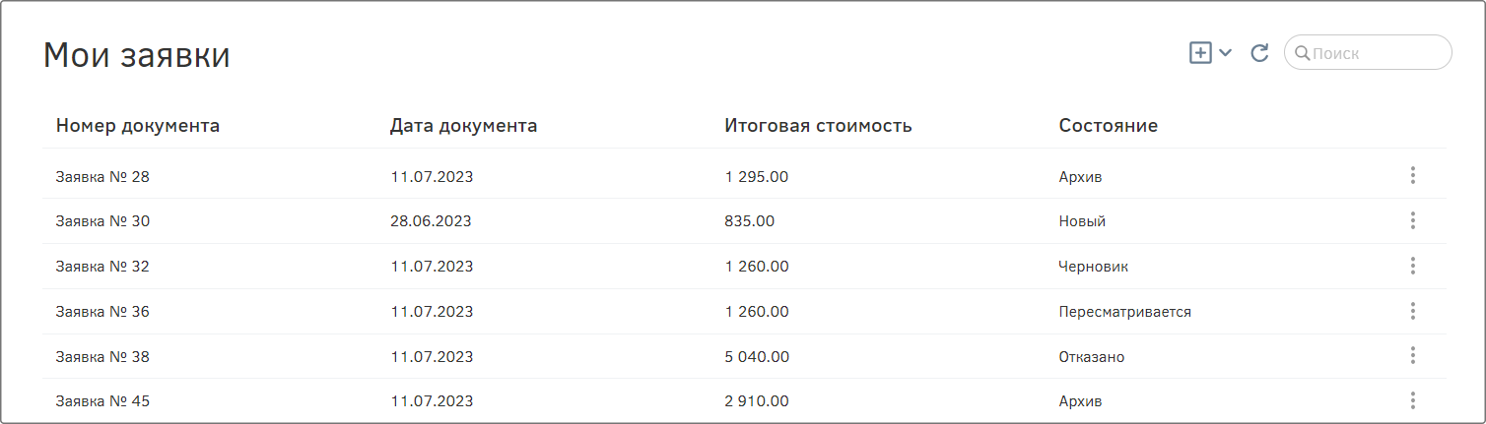Click the add new request plus icon
The width and height of the screenshot is (1486, 424).
pos(1200,53)
